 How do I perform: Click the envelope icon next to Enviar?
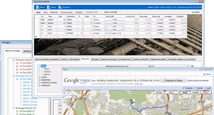pos(195,88)
